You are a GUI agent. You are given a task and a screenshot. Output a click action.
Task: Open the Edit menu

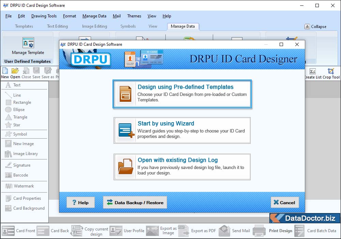[21, 16]
